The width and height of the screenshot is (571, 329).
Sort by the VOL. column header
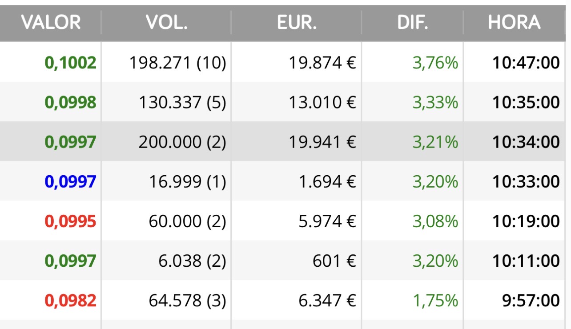(x=166, y=22)
